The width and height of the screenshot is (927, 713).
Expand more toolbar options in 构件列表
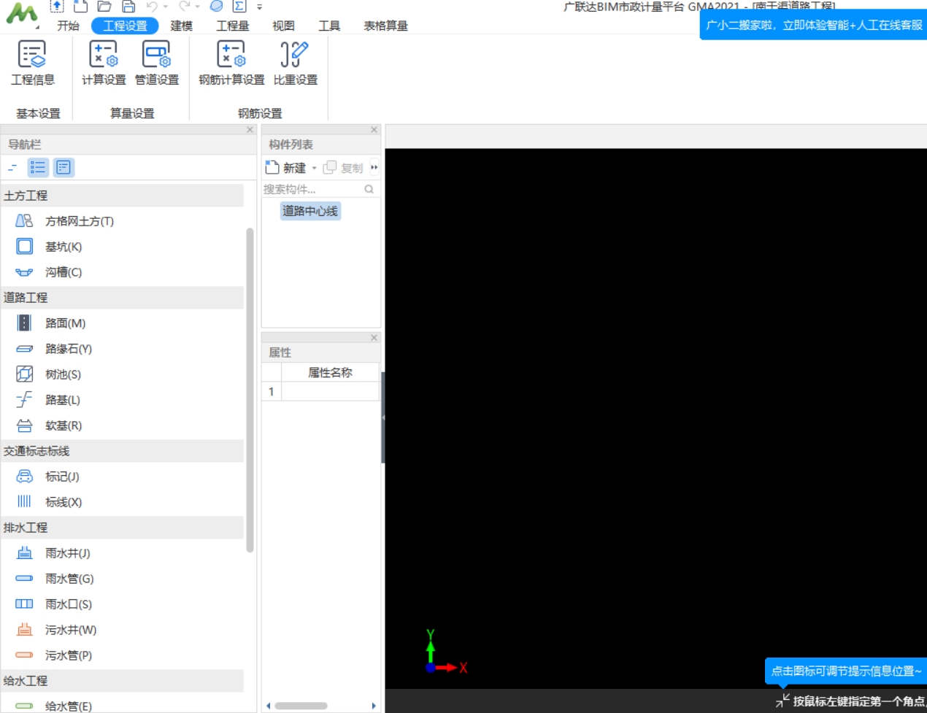point(374,168)
